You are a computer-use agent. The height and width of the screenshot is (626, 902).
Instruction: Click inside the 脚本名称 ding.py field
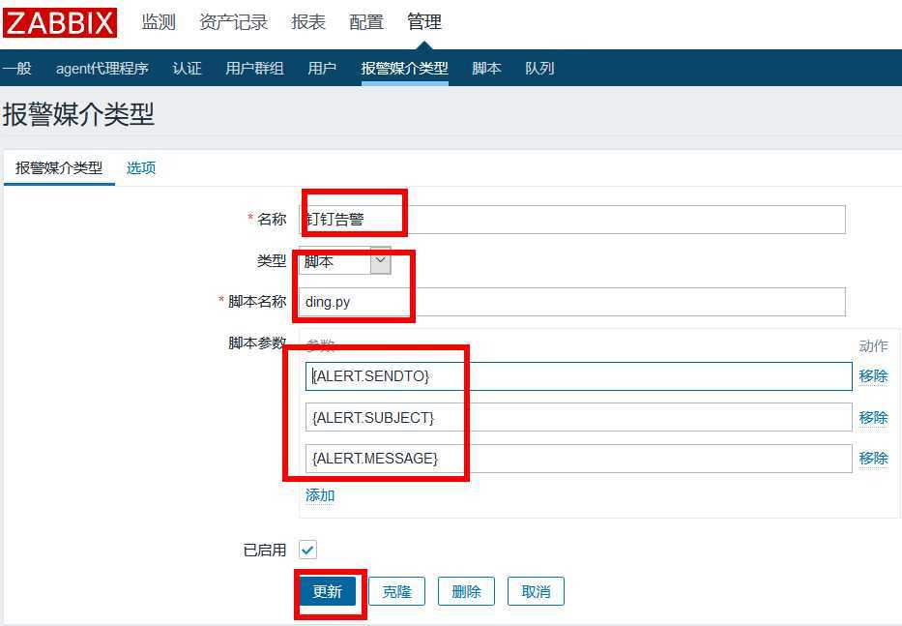(x=483, y=301)
